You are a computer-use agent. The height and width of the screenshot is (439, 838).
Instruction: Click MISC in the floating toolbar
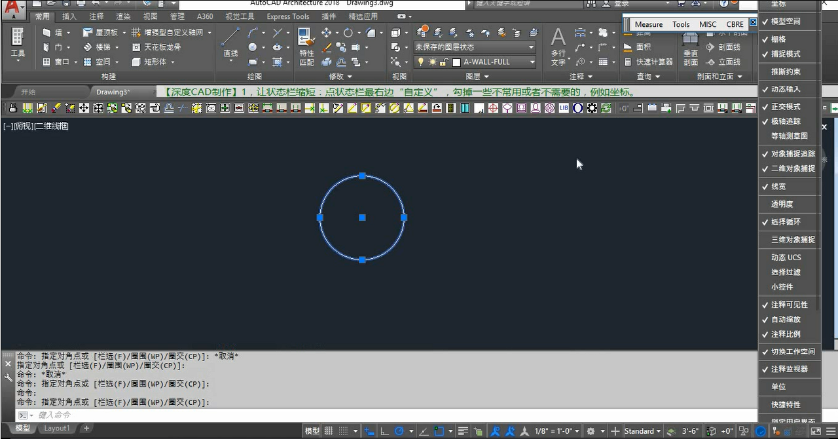point(708,24)
